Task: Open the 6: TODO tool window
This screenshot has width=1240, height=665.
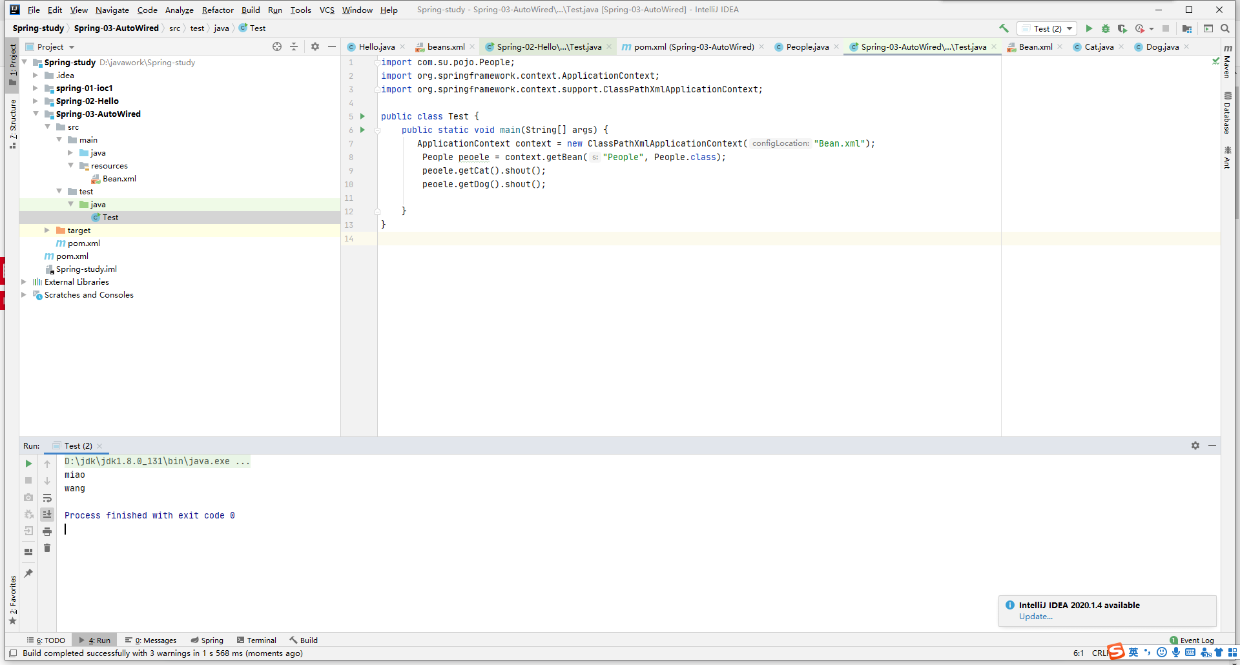Action: pyautogui.click(x=46, y=640)
